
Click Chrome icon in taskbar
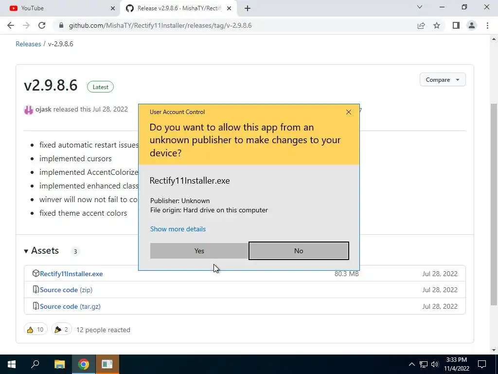[x=84, y=364]
